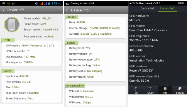Tap the 3:59 PM clock
Screen dimensions: 188x107
56,3
